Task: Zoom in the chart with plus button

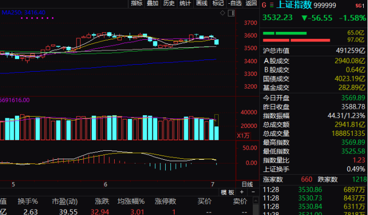Action: point(242,192)
